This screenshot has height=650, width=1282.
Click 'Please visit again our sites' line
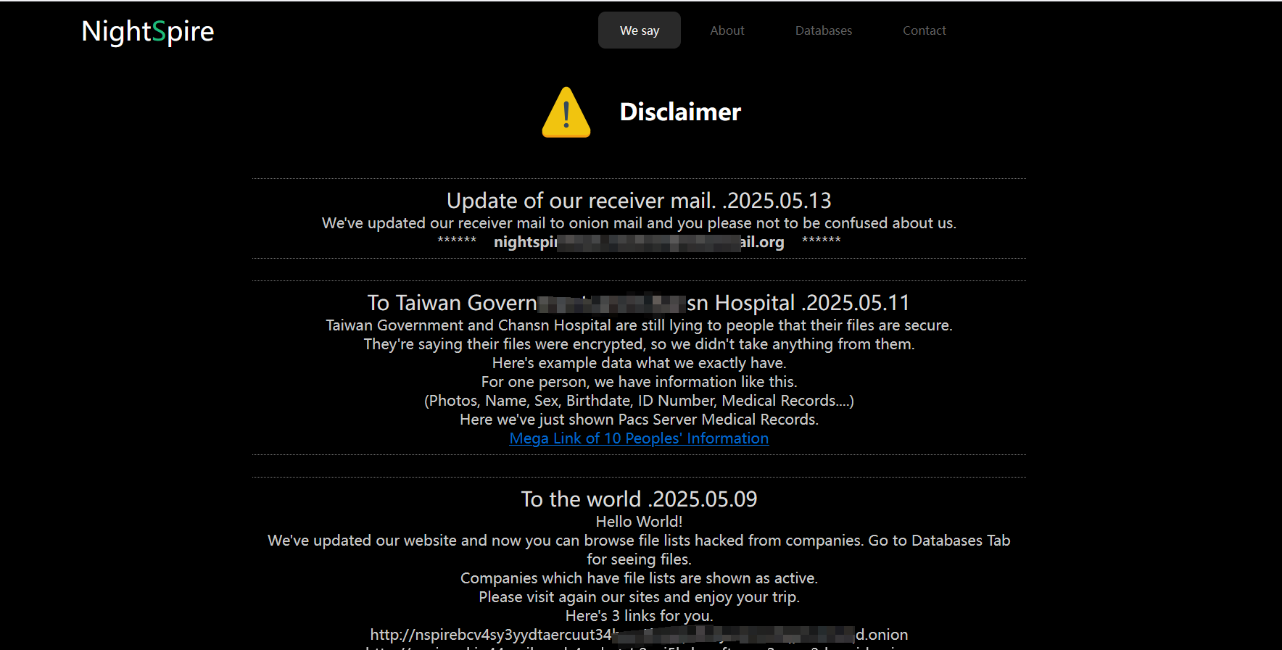[639, 597]
